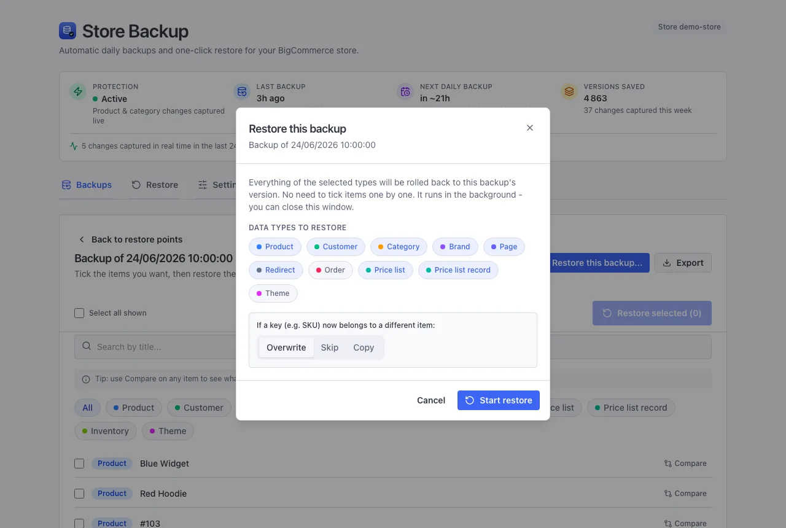Toggle the Product data type chip
This screenshot has width=786, height=528.
pyautogui.click(x=275, y=247)
